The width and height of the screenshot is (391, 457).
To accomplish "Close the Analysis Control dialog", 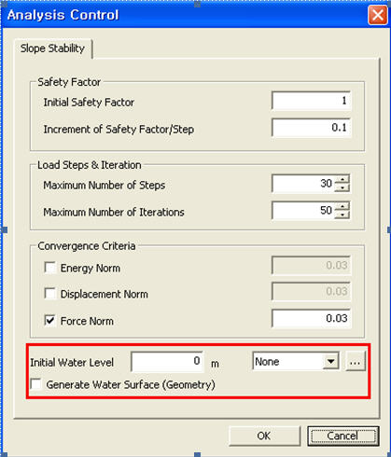I will point(377,15).
